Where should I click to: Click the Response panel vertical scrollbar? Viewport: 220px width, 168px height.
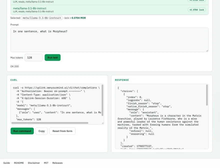(207, 95)
